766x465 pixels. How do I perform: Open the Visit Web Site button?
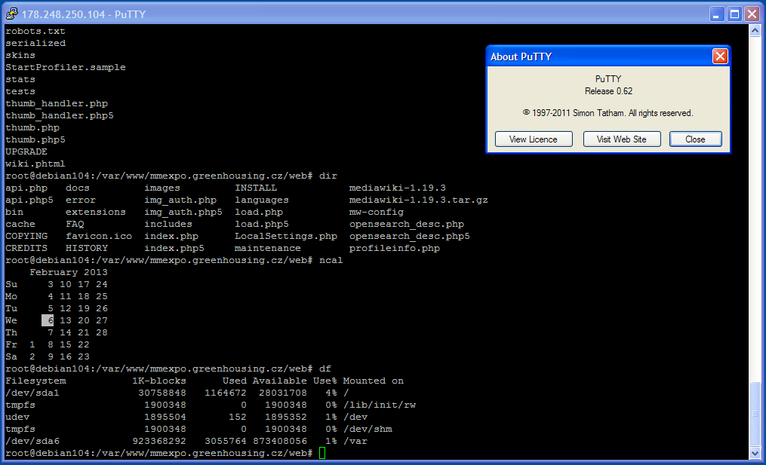click(620, 139)
